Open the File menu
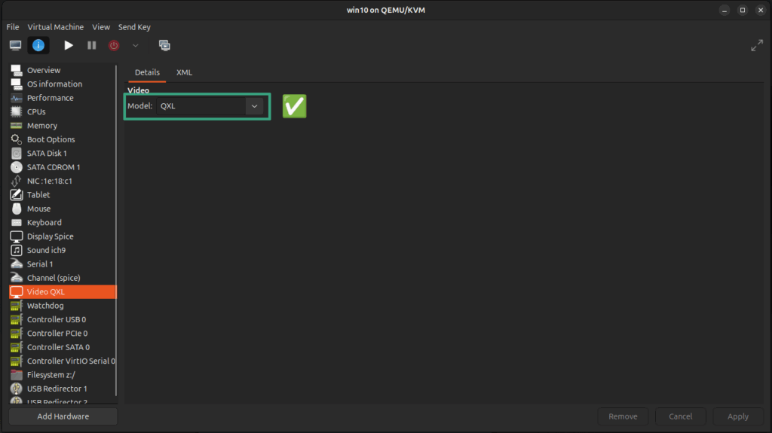 pyautogui.click(x=13, y=27)
